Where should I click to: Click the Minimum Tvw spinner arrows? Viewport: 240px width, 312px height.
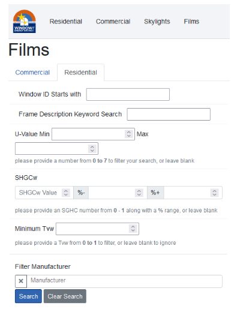coord(133,229)
